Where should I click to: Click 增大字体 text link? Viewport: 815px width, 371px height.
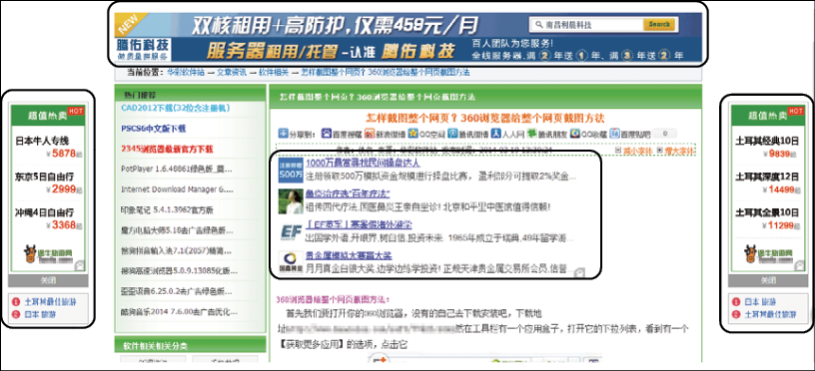click(678, 151)
